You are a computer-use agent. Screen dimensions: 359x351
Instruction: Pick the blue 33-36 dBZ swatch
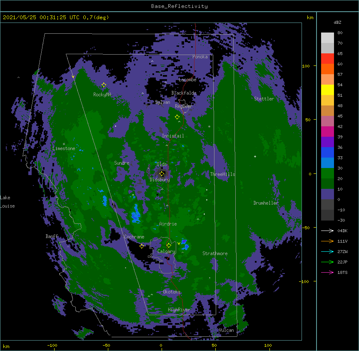pyautogui.click(x=327, y=153)
